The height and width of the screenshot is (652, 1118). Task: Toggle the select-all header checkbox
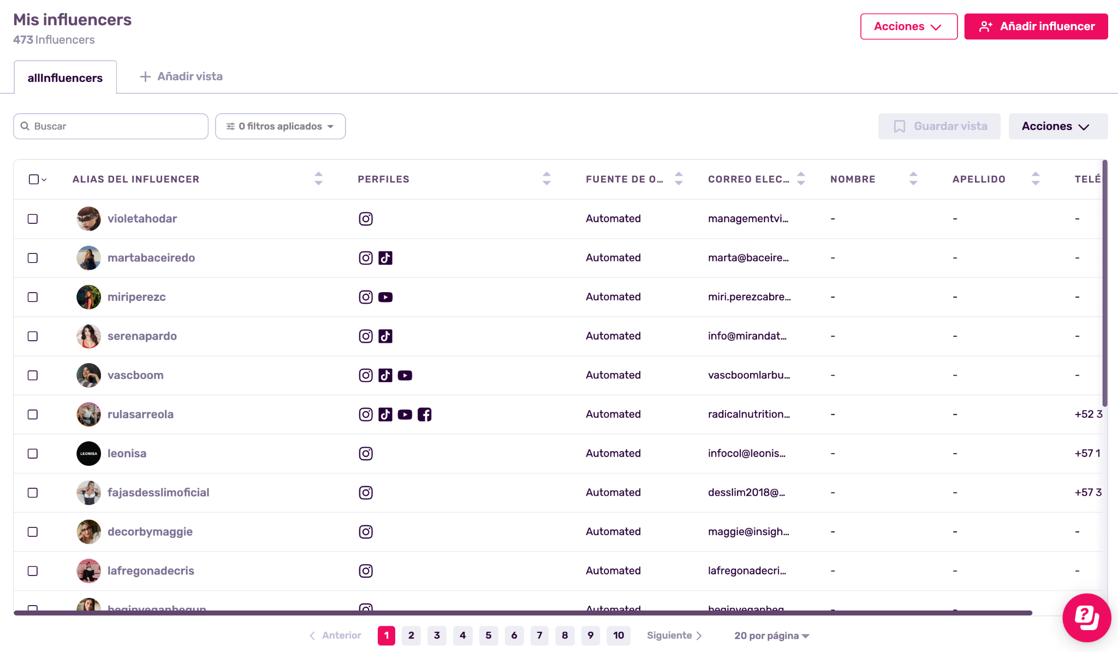tap(34, 179)
